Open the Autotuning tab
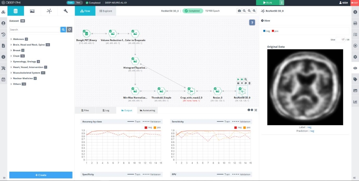 (147, 110)
